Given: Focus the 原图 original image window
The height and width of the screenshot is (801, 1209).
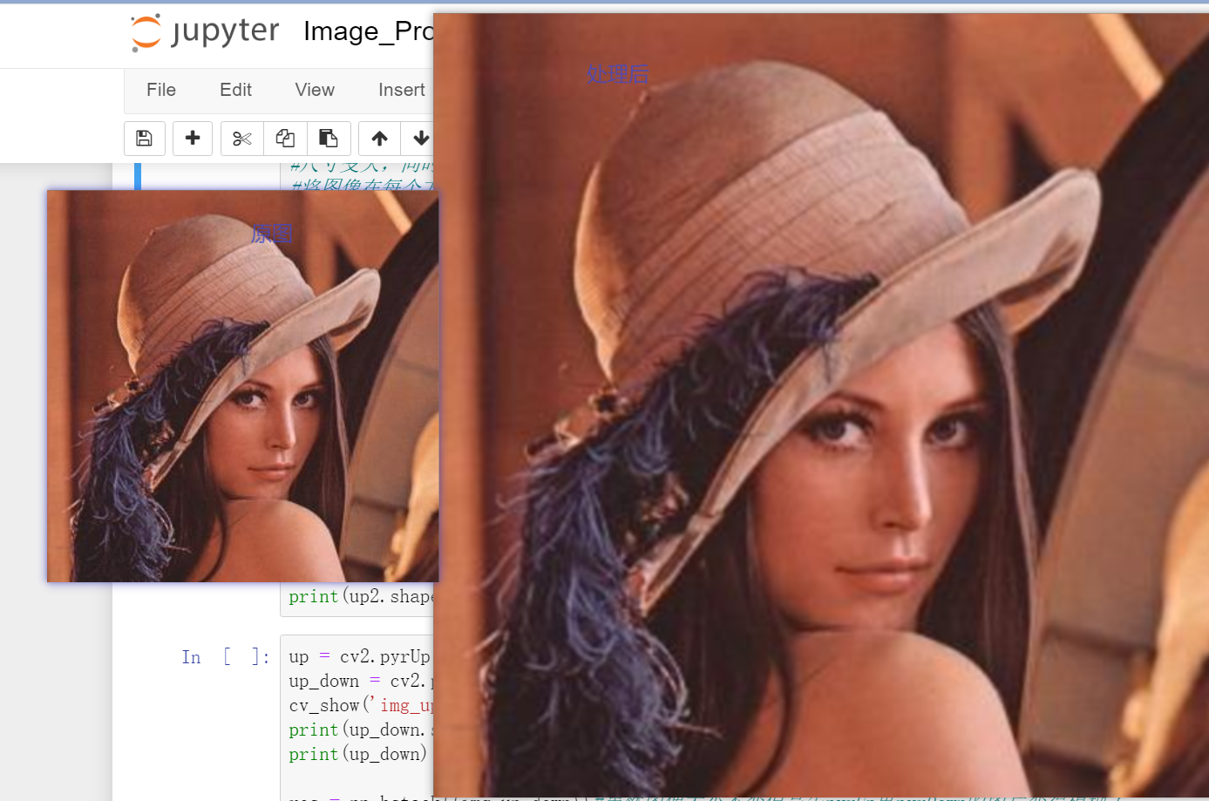Looking at the screenshot, I should pos(242,386).
